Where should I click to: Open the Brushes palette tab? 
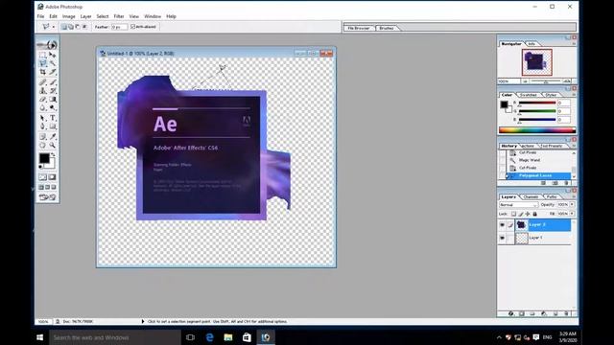[x=387, y=28]
